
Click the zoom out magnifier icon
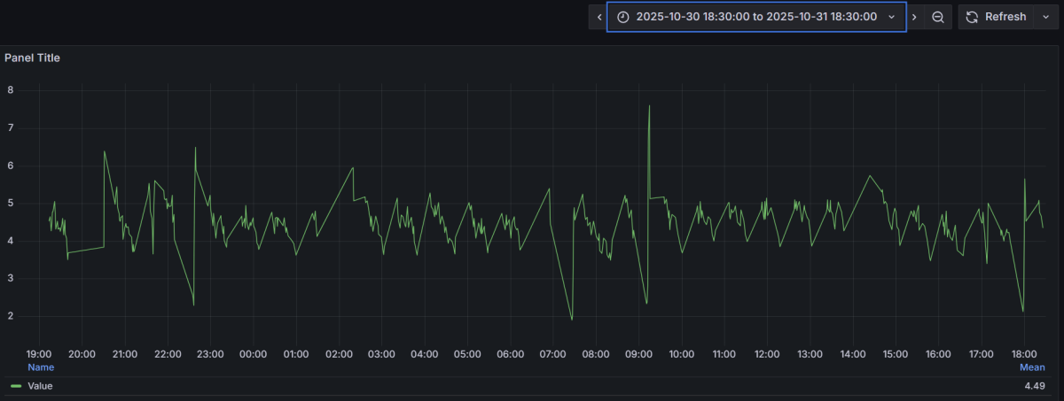(x=937, y=17)
